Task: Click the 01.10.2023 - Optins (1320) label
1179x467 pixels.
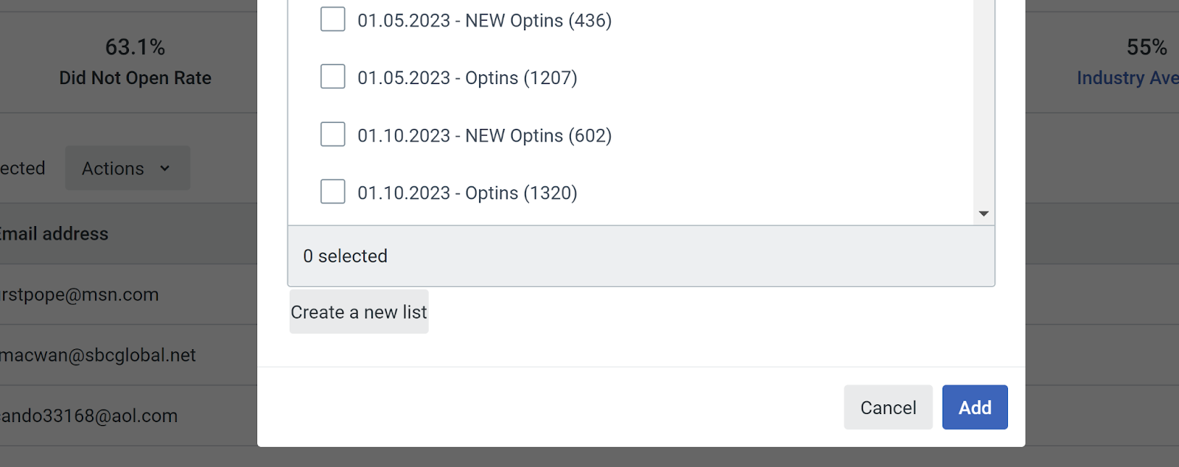Action: 467,193
